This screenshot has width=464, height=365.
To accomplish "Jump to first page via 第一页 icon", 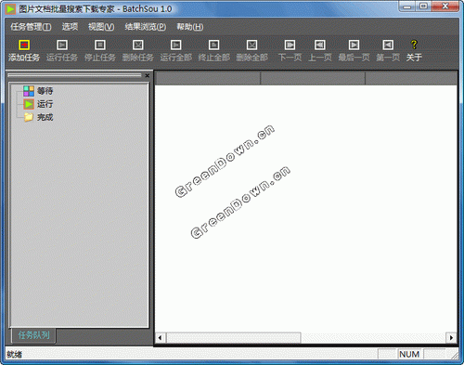I will [388, 46].
